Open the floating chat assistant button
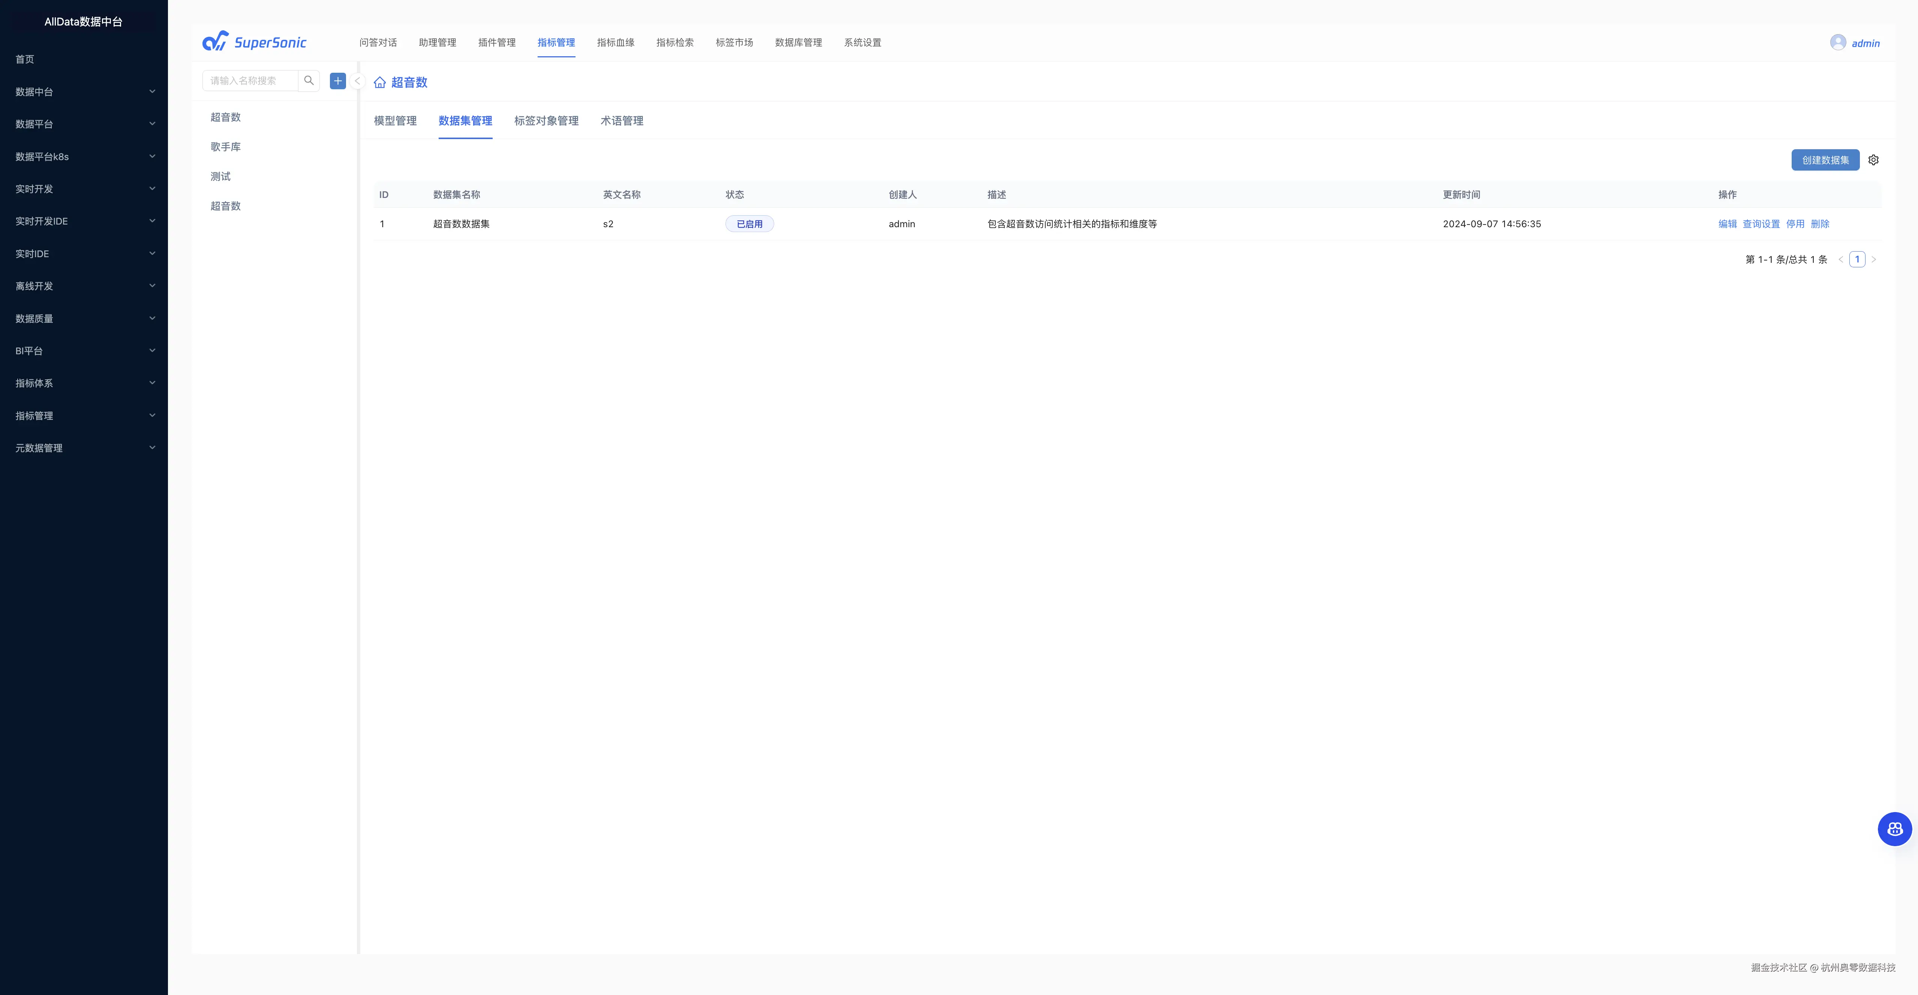Screen dimensions: 1918x995 click(x=1894, y=829)
